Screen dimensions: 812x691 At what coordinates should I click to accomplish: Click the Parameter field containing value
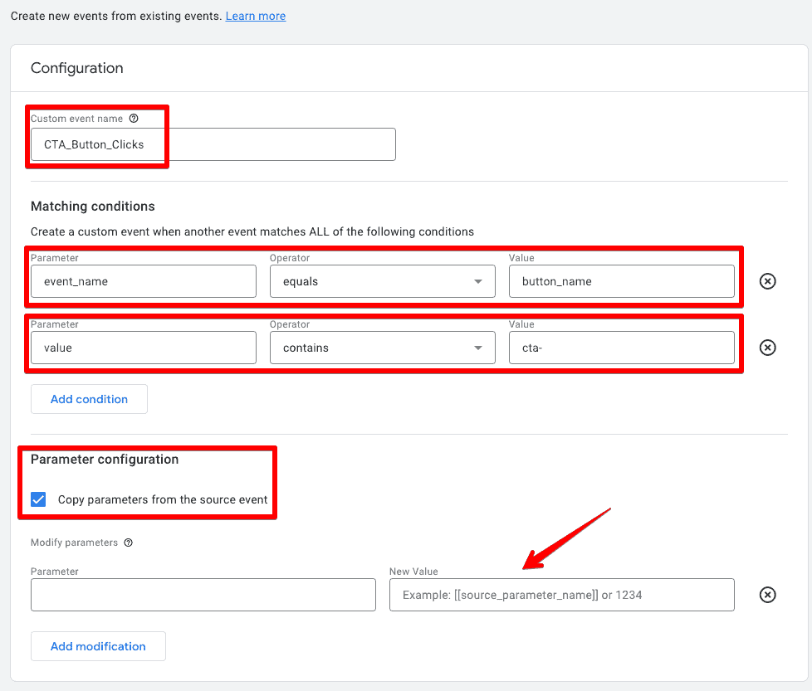click(x=143, y=348)
